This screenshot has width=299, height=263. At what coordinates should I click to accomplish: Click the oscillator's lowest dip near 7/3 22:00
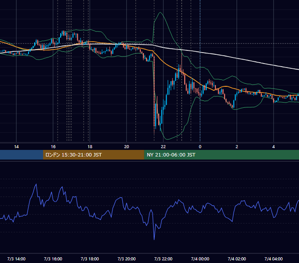(x=154, y=239)
